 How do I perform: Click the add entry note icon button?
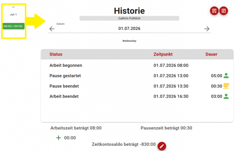(x=214, y=11)
